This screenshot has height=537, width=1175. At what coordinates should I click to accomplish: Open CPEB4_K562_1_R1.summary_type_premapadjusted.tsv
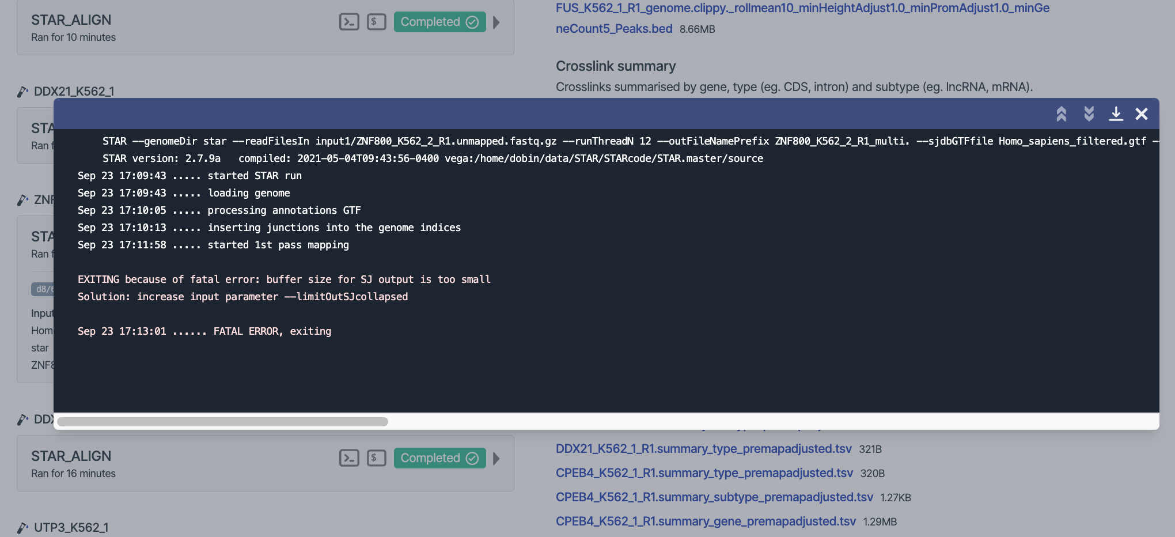704,473
